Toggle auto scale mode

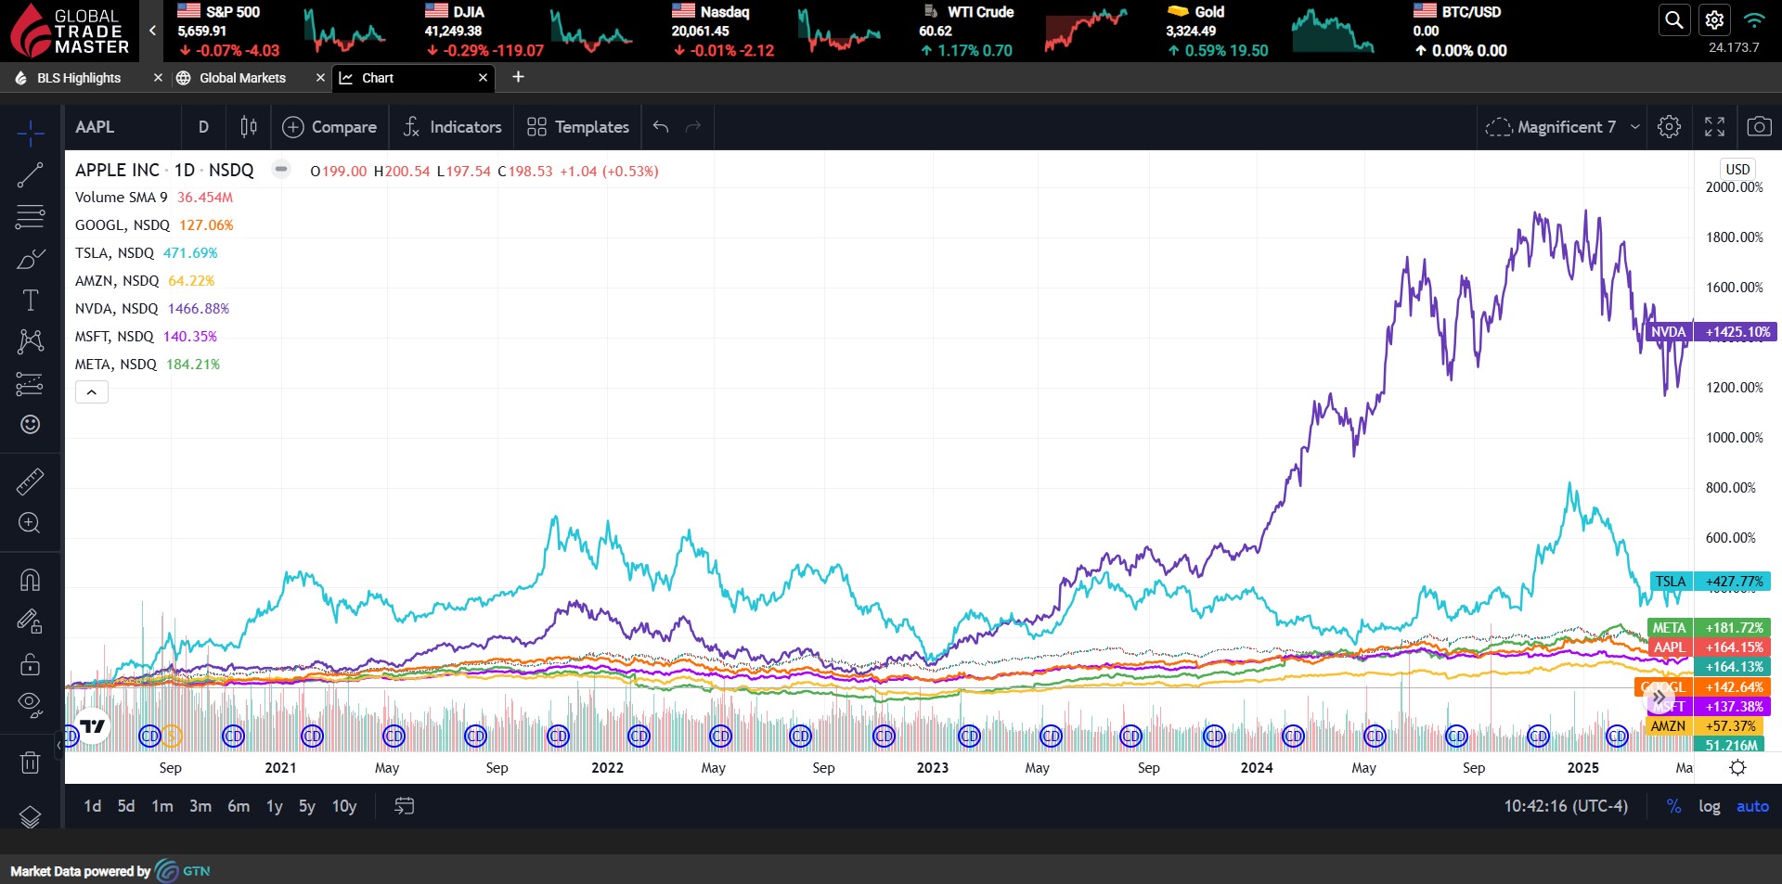pyautogui.click(x=1752, y=806)
